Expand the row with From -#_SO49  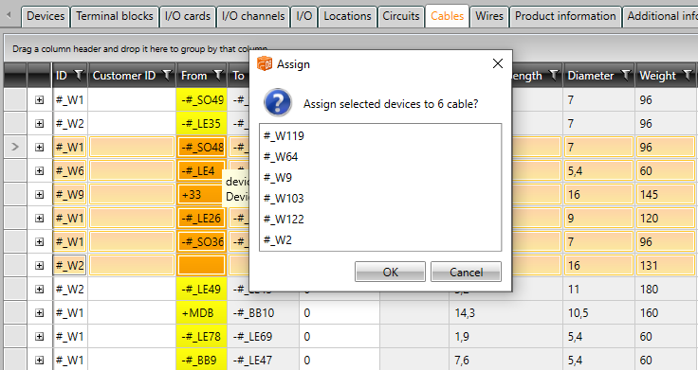[39, 100]
